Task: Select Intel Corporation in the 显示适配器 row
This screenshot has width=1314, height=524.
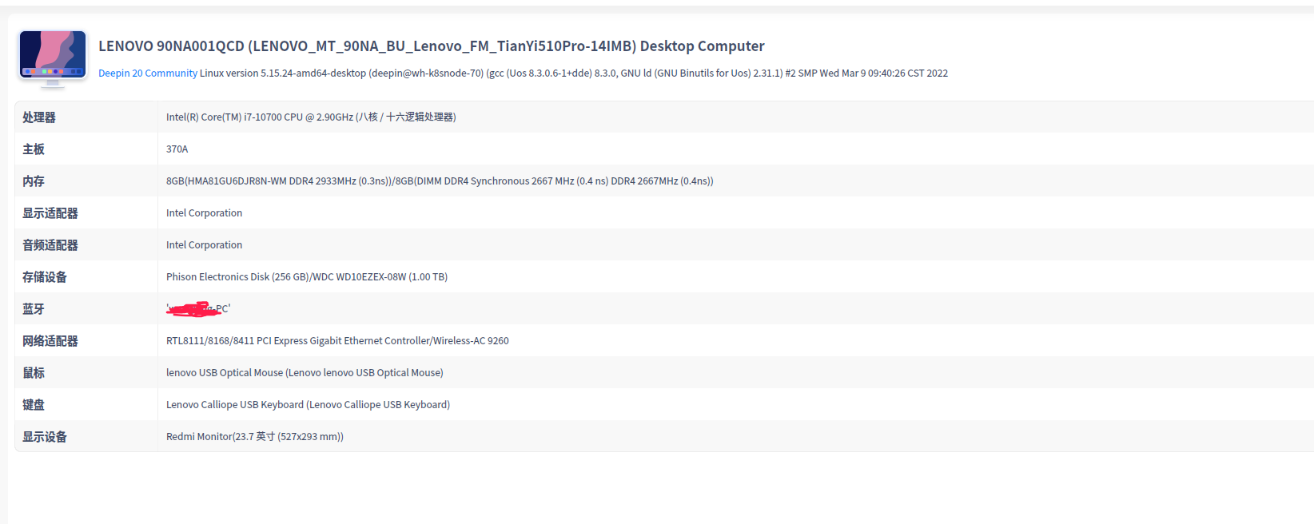Action: pos(204,213)
